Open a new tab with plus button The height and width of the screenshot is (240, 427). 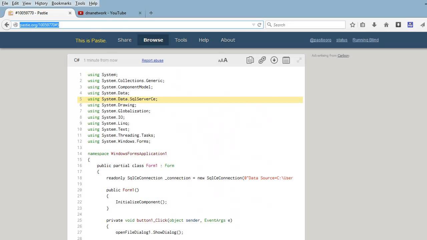coord(151,13)
